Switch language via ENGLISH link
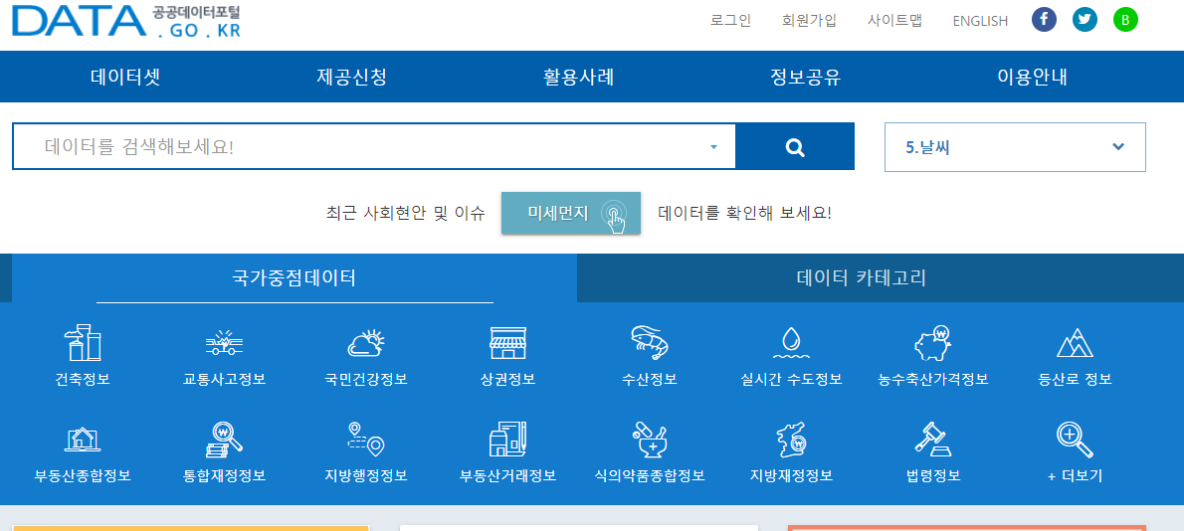This screenshot has height=531, width=1184. [x=980, y=21]
